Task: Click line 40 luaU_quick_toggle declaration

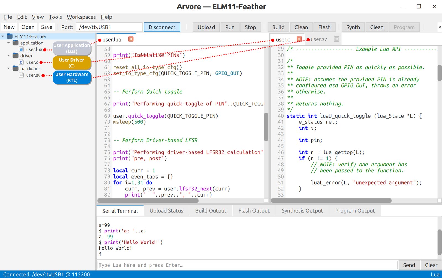Action: (354, 116)
